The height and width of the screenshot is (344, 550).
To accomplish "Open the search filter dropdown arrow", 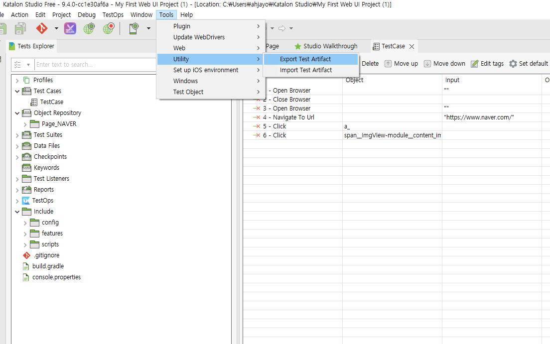I will click(x=28, y=65).
